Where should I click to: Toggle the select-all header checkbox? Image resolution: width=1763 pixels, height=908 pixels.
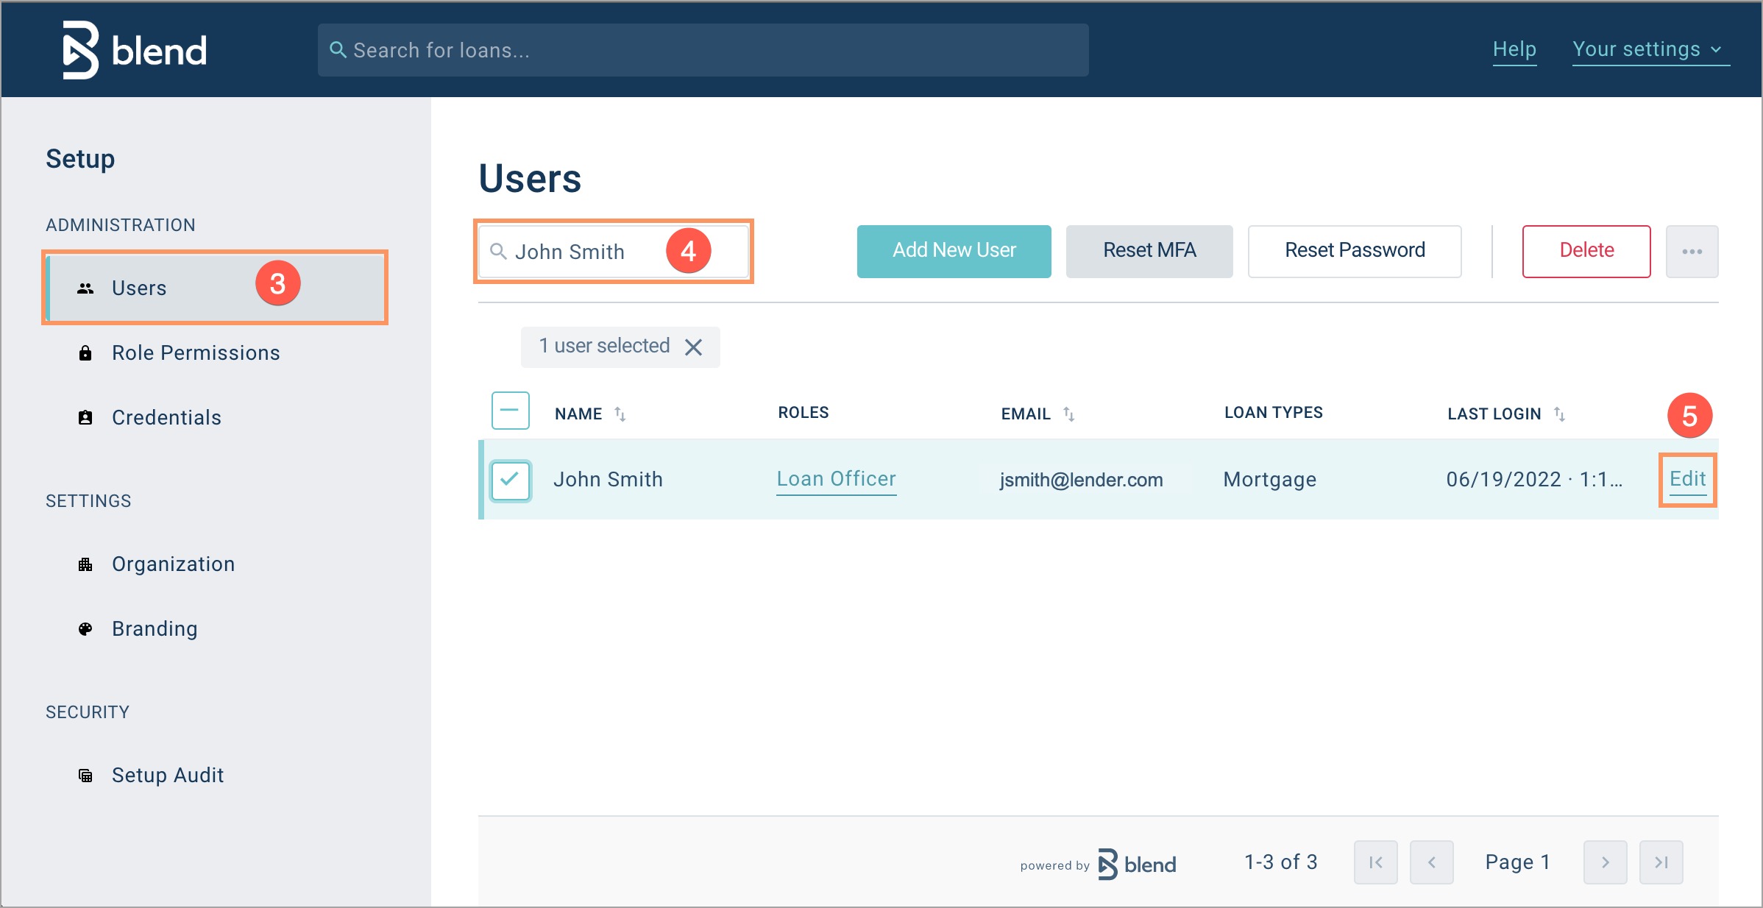(x=510, y=411)
